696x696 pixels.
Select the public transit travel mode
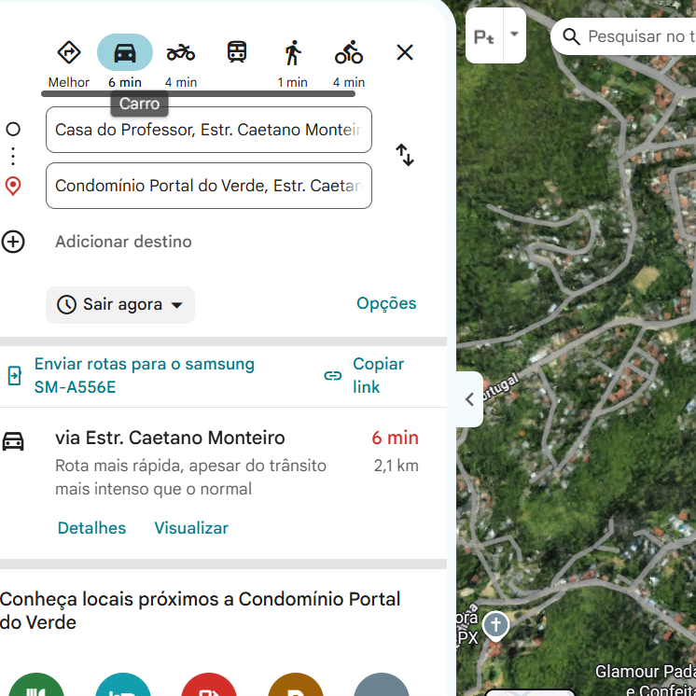[237, 52]
